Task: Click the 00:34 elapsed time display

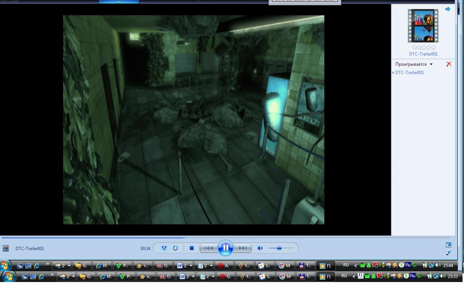Action: click(x=145, y=249)
